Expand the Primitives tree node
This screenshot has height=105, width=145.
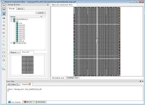(x=11, y=43)
